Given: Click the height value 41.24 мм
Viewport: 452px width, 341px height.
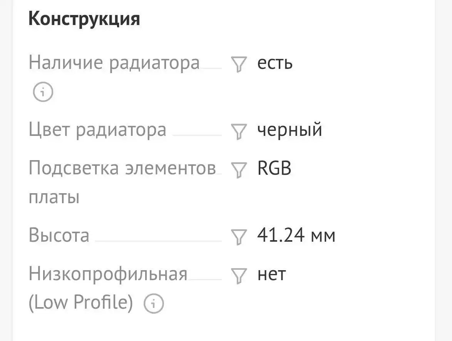Looking at the screenshot, I should [x=296, y=236].
